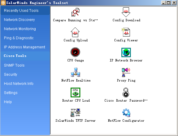Image resolution: width=178 pixels, height=136 pixels.
Task: Click the "IP Network Browser" label text
Action: point(126,61)
